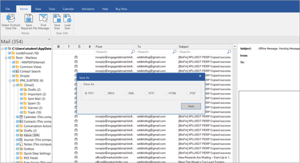Switch to the View tab
The height and width of the screenshot is (163, 300).
point(38,9)
